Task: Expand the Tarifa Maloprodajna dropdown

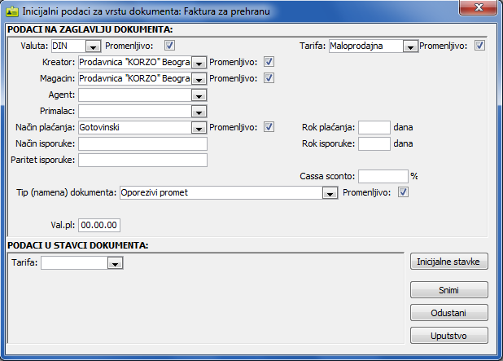Action: 409,46
